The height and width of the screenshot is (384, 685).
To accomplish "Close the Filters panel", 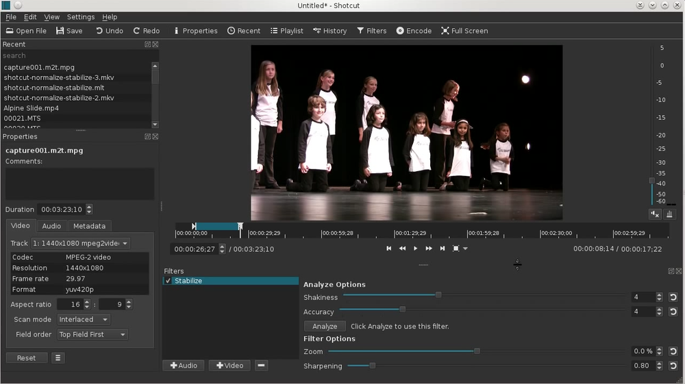I will 678,271.
